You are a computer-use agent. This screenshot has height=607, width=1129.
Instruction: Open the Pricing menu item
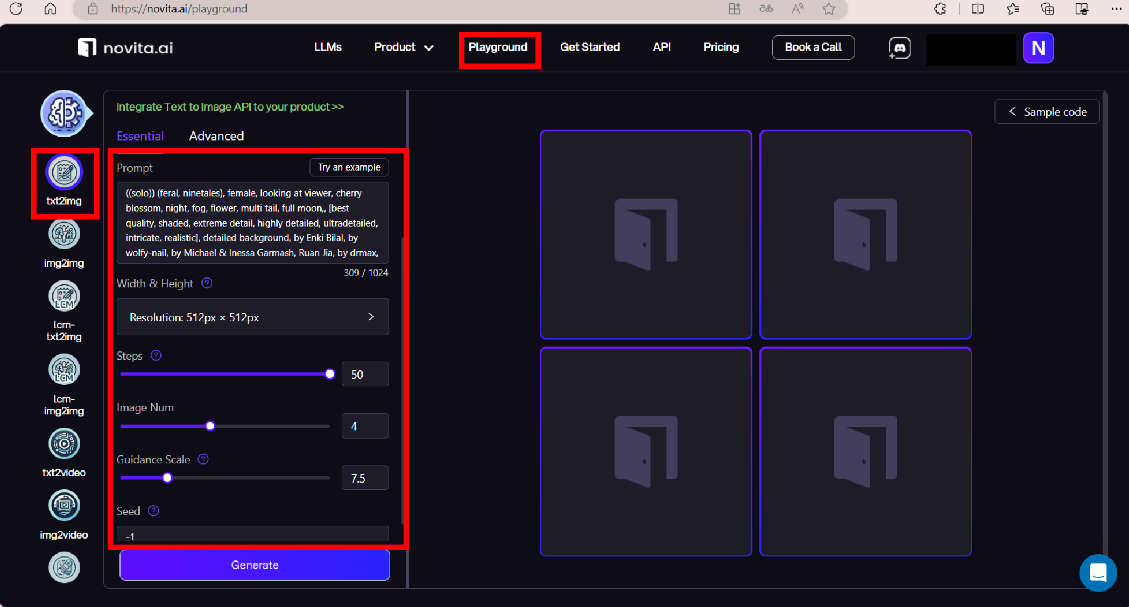[x=721, y=47]
